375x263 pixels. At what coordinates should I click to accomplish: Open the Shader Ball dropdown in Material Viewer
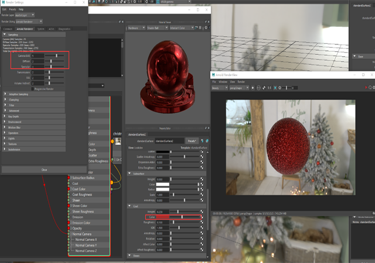(x=158, y=27)
